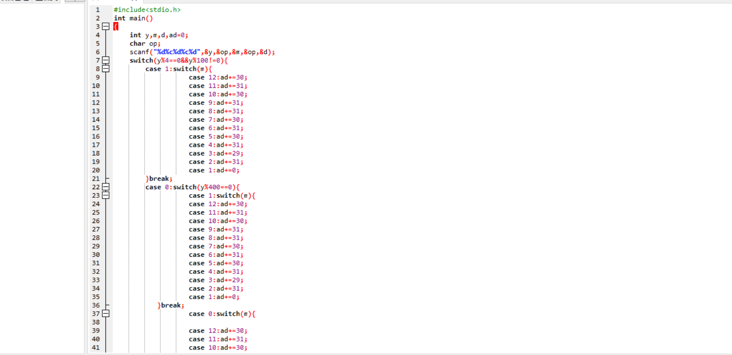Click the scanf statement on line 6
The width and height of the screenshot is (732, 355).
click(x=202, y=52)
